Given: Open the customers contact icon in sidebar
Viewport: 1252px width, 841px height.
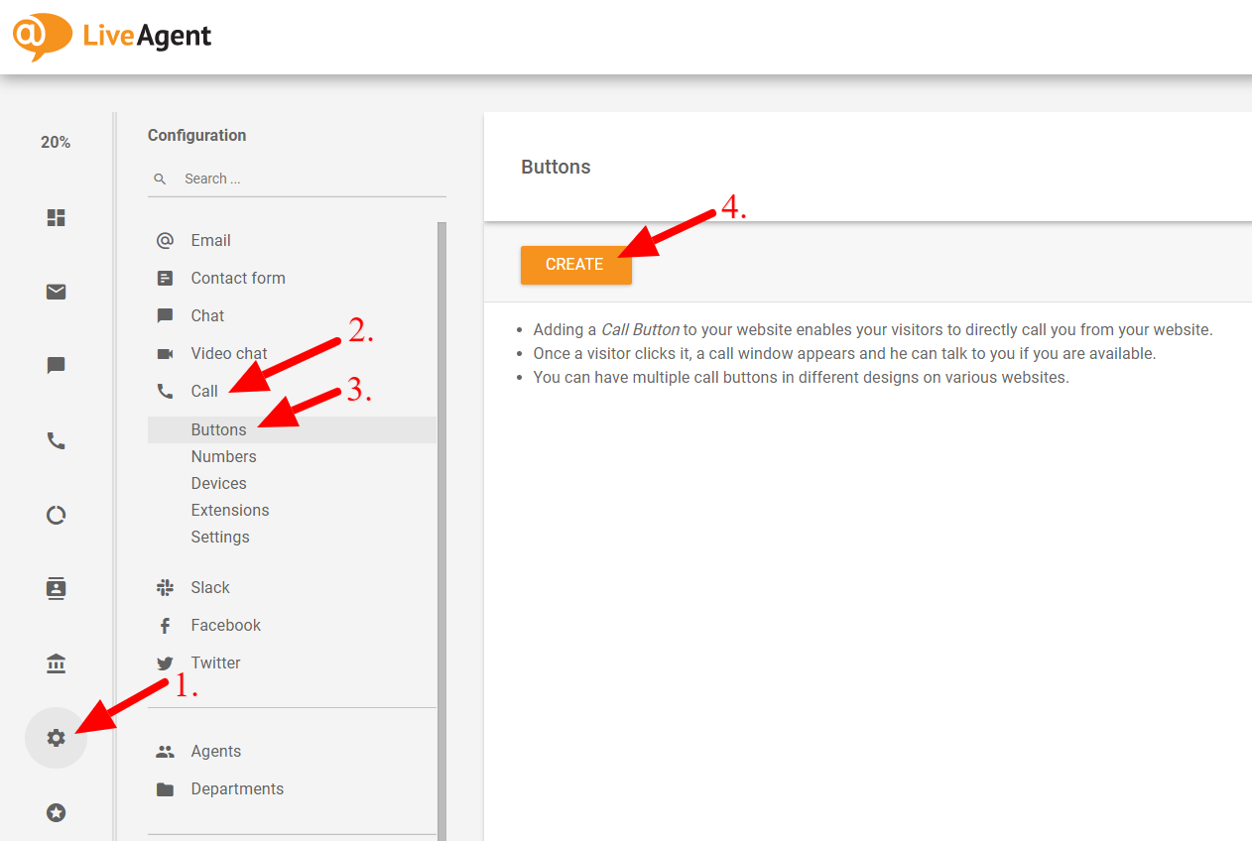Looking at the screenshot, I should pos(56,588).
